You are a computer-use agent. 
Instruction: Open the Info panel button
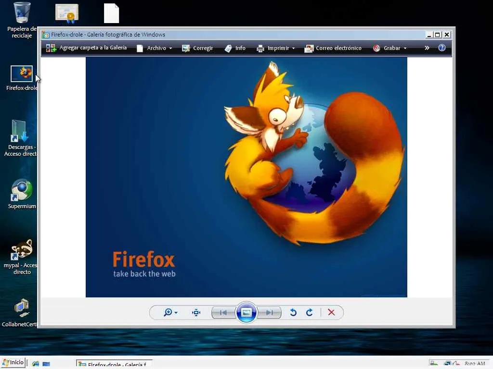(235, 48)
